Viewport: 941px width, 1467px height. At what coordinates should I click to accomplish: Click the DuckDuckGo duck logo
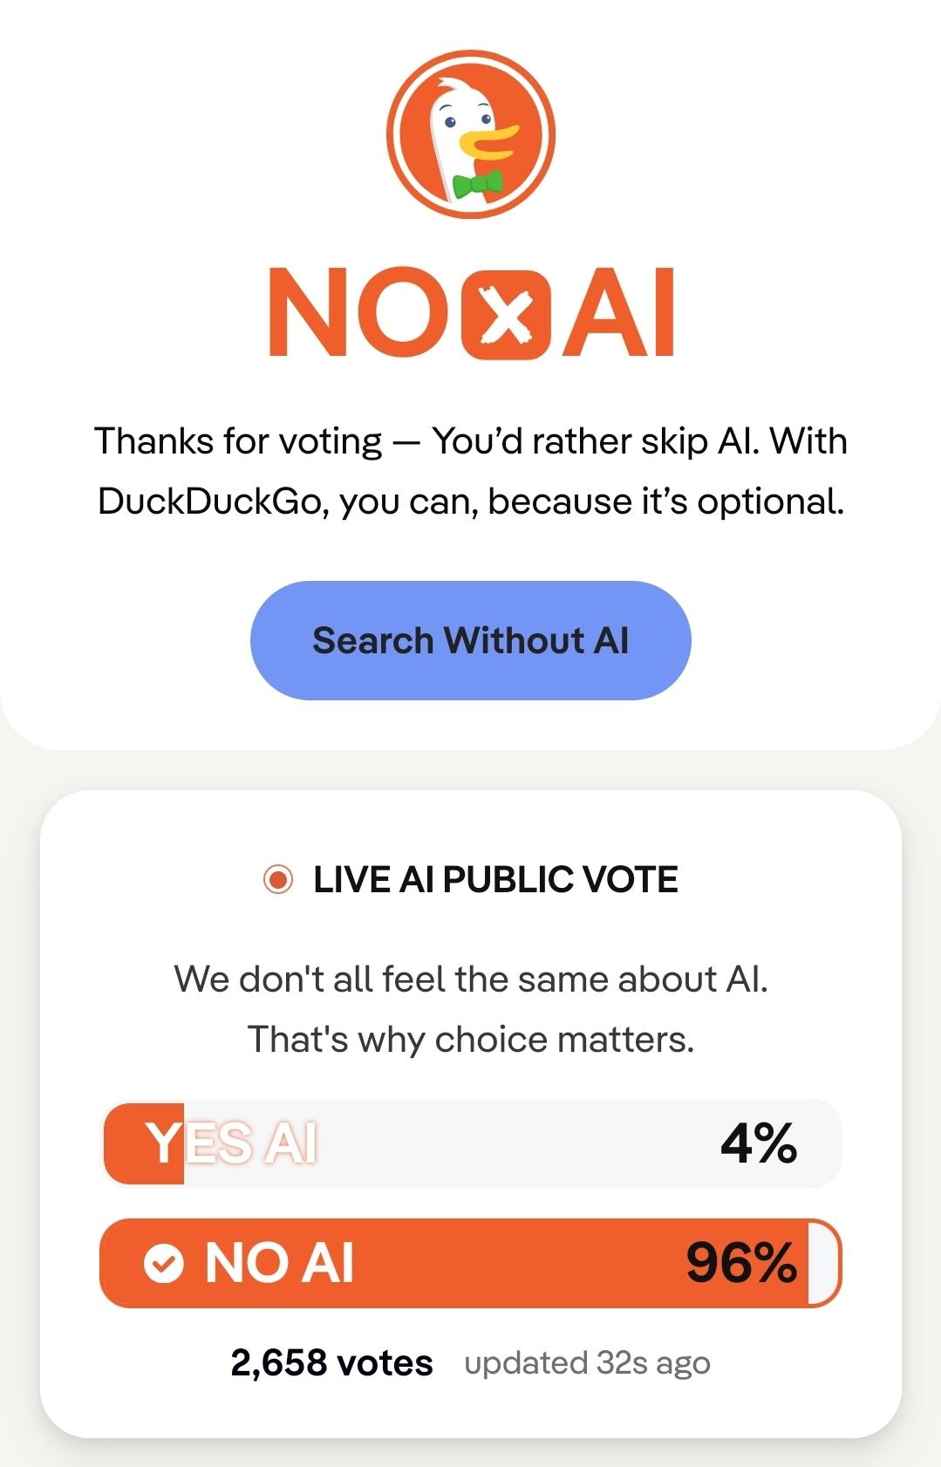pos(470,133)
